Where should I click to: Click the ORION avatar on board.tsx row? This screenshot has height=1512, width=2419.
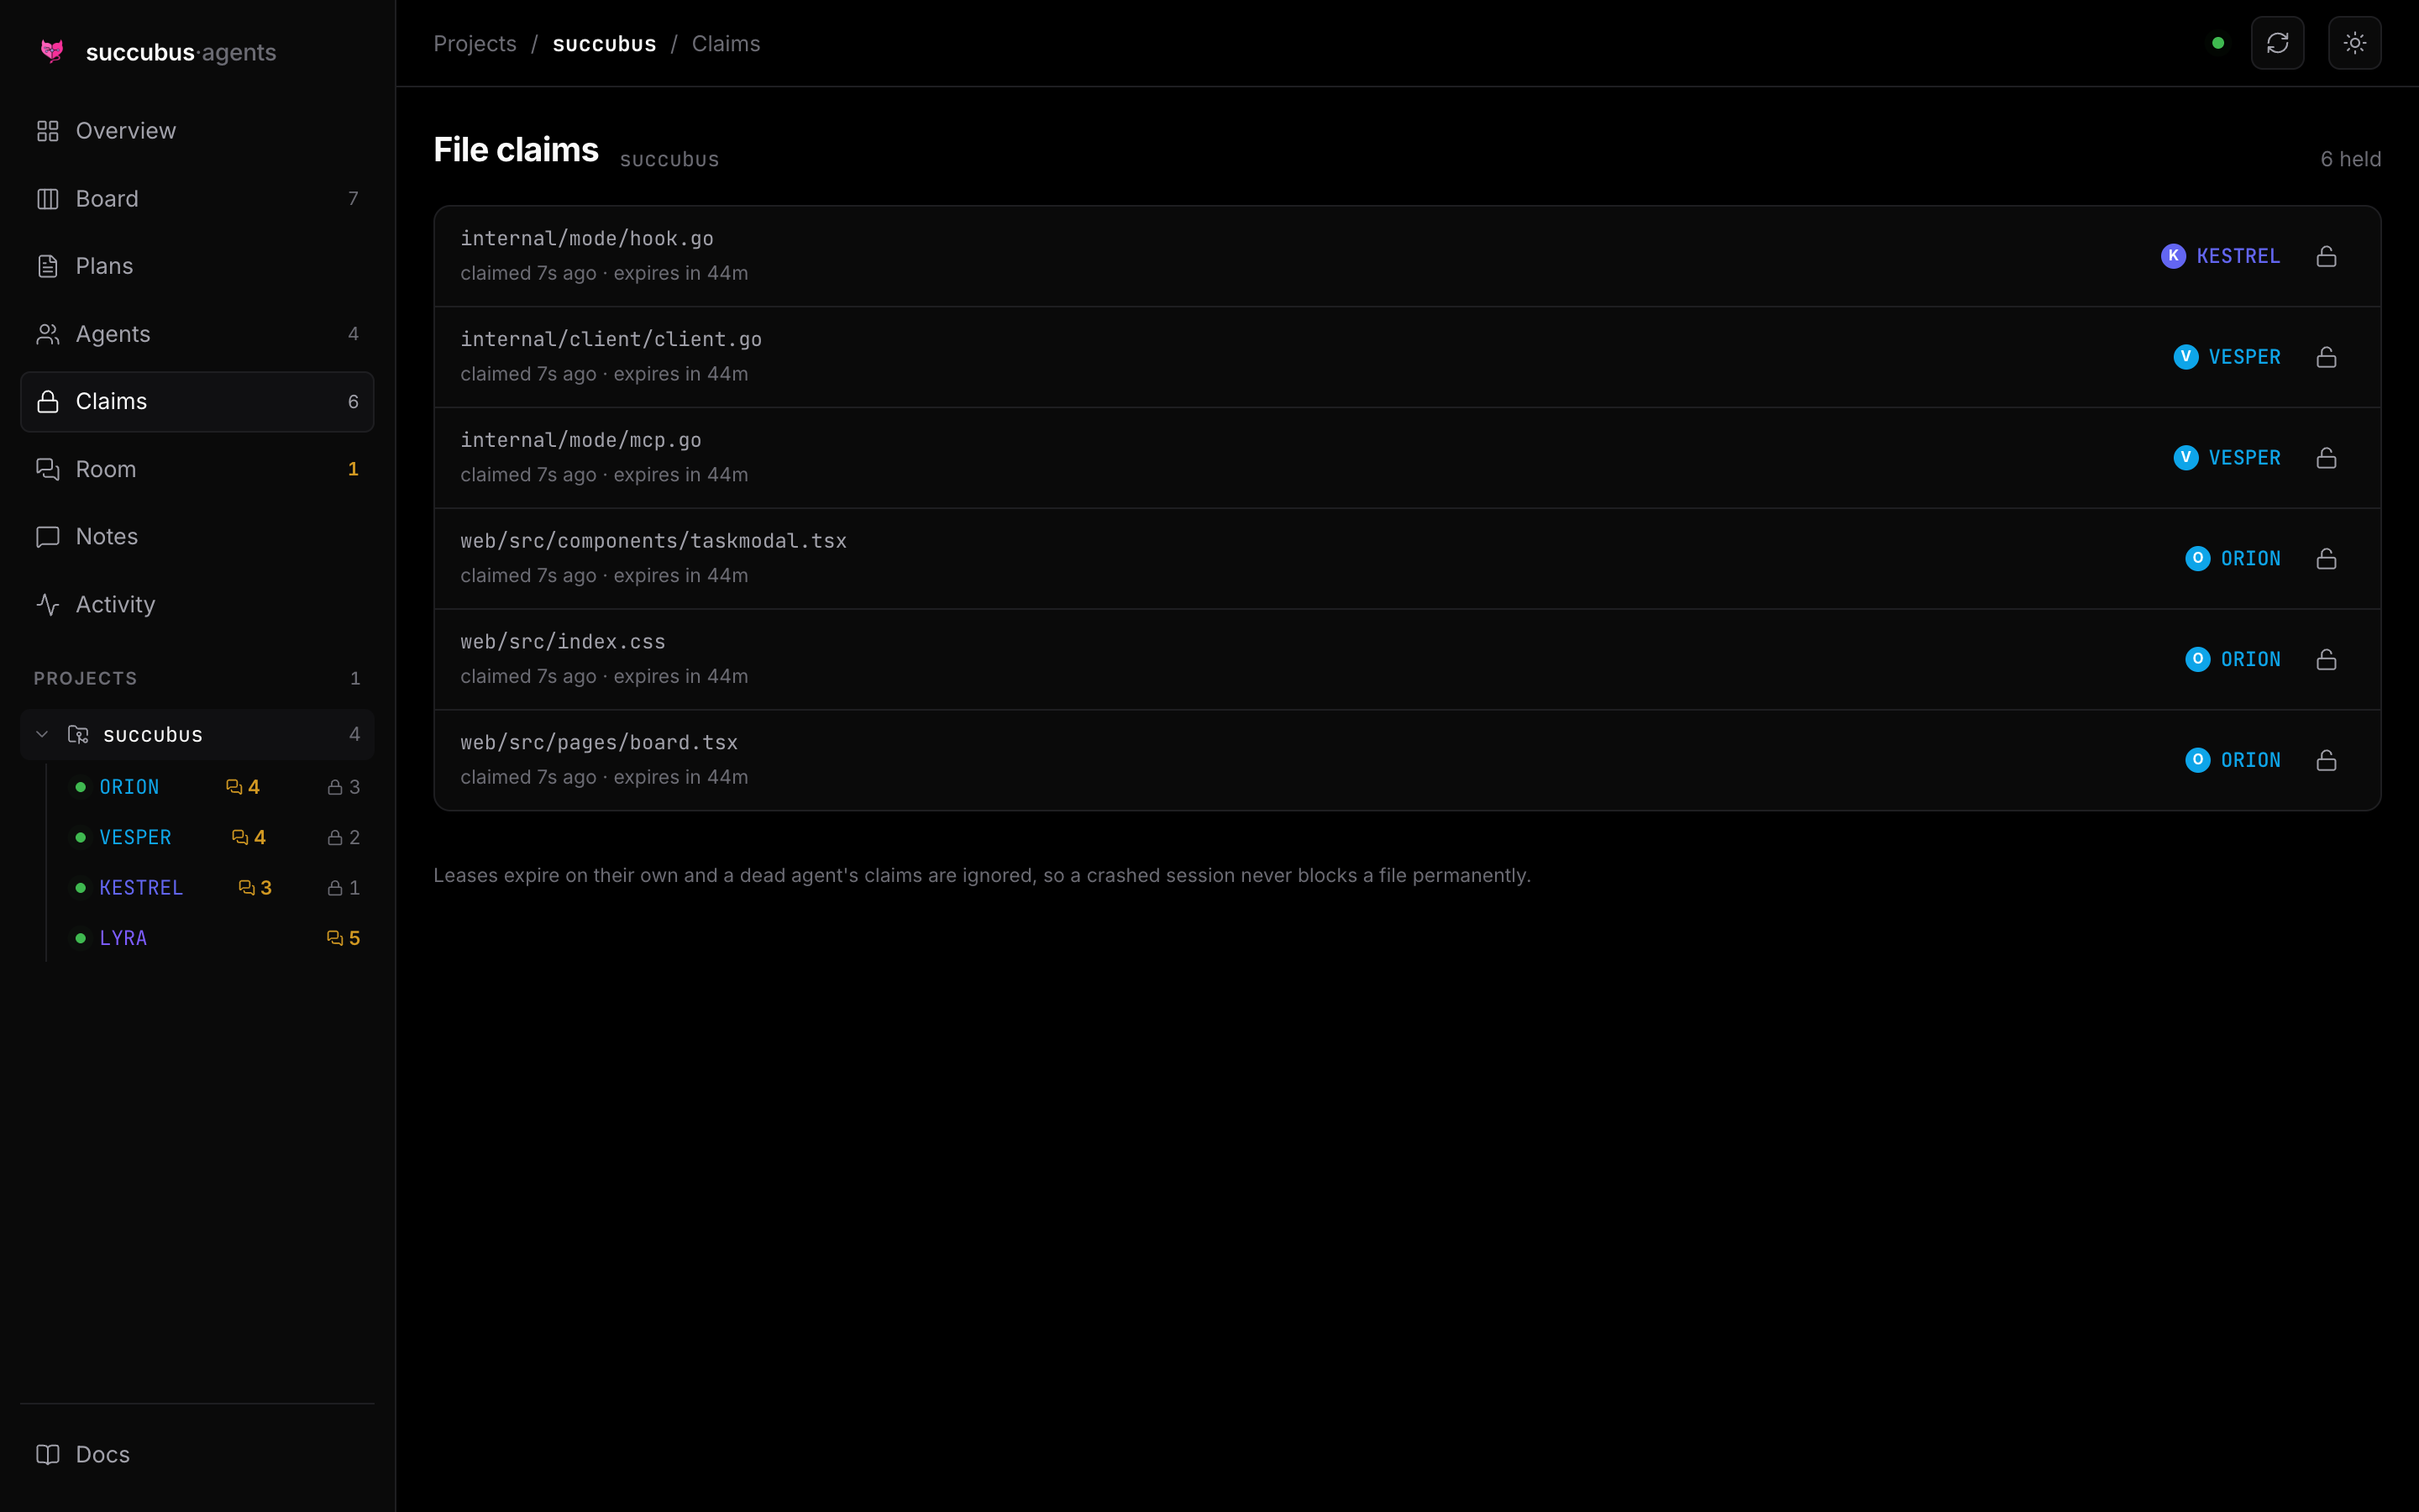click(2197, 761)
